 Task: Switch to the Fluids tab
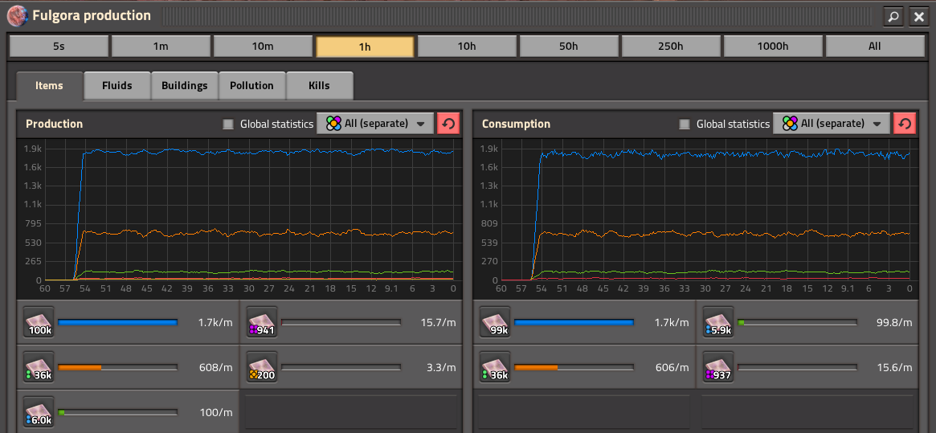(117, 85)
